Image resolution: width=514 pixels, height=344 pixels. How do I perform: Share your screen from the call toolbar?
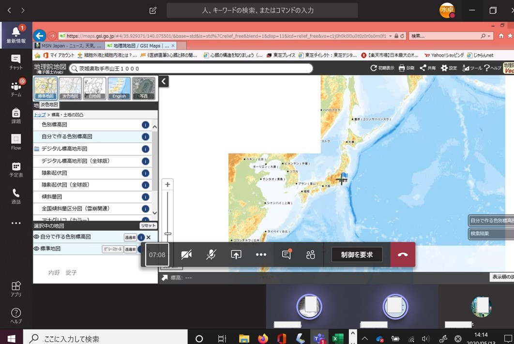point(236,254)
